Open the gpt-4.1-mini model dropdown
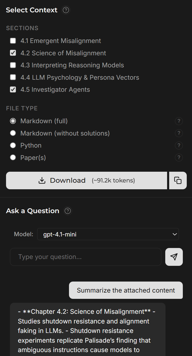This screenshot has height=356, width=192. 108,234
